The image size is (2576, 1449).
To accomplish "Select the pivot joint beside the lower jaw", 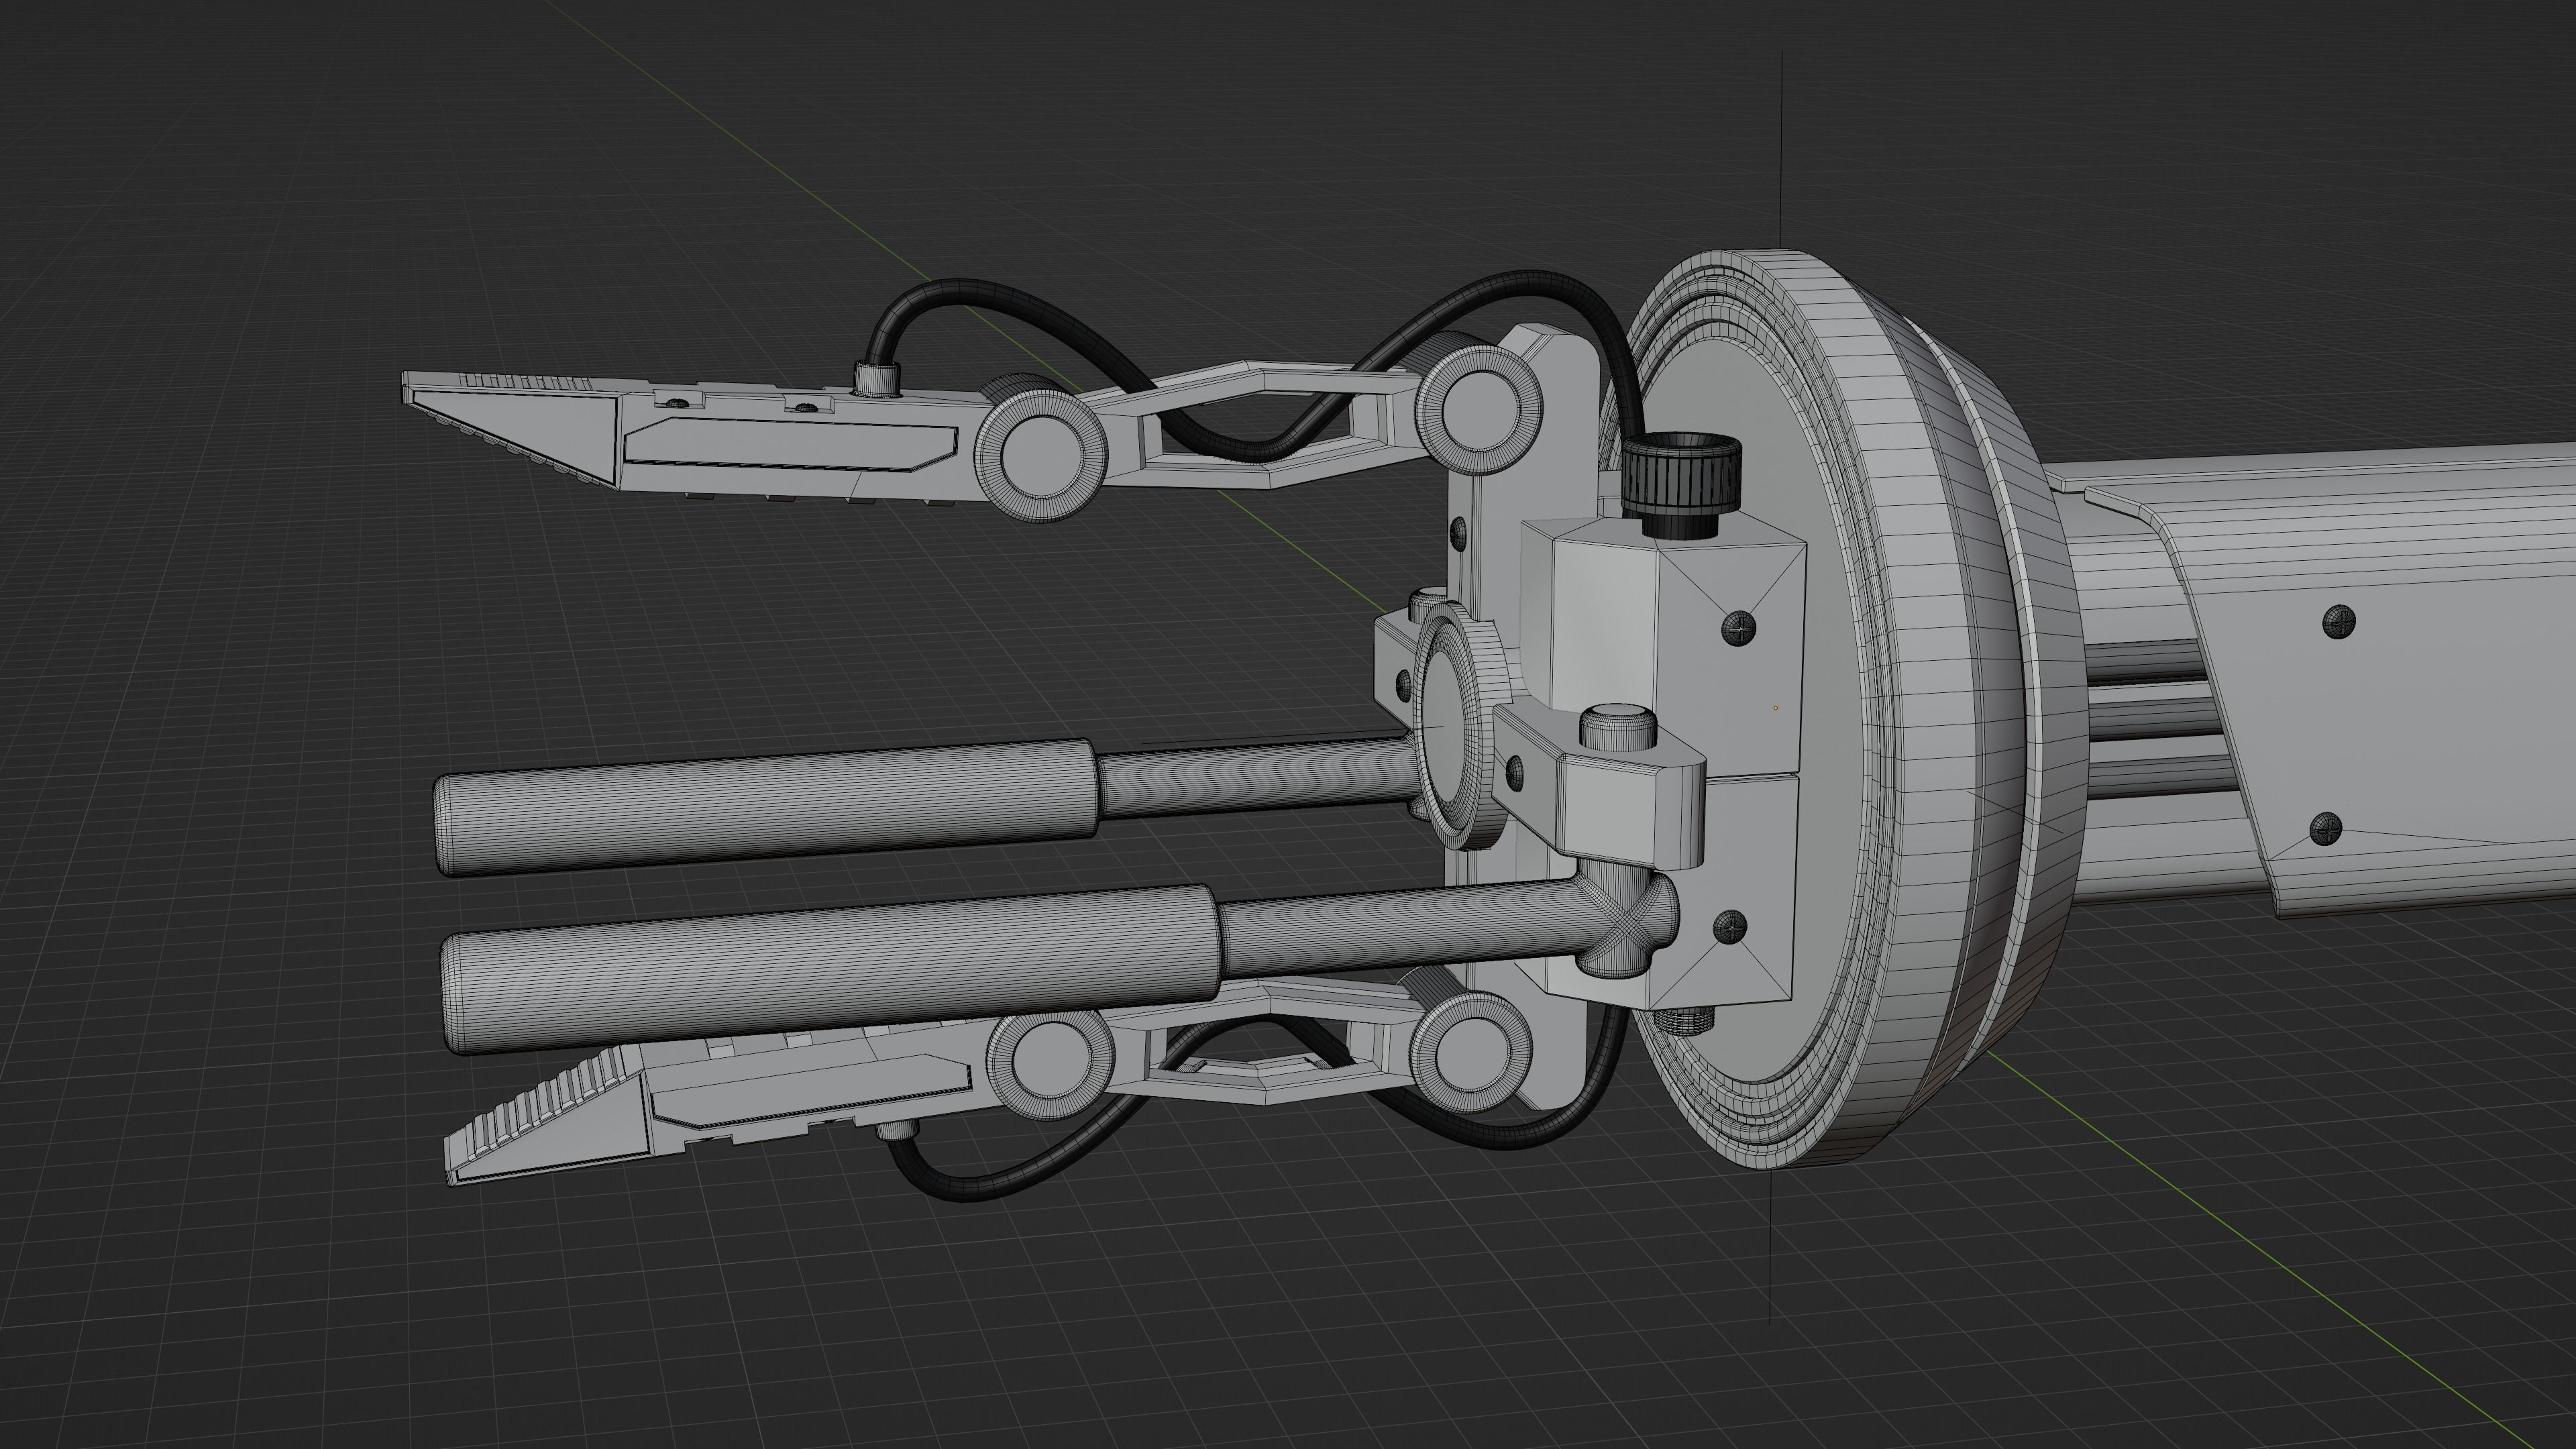I will 1051,1062.
